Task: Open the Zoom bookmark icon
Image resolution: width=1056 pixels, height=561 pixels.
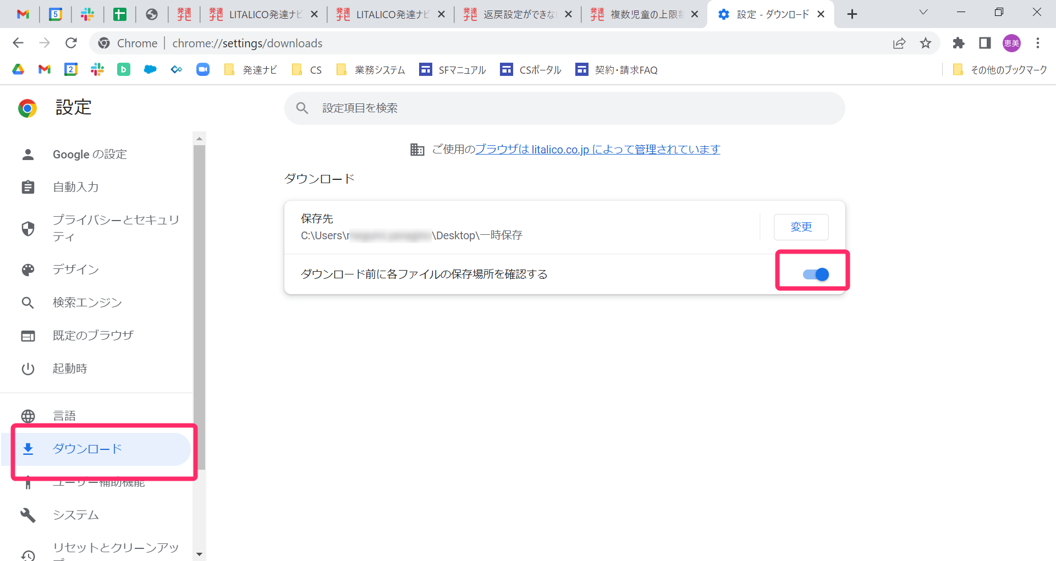Action: [203, 69]
